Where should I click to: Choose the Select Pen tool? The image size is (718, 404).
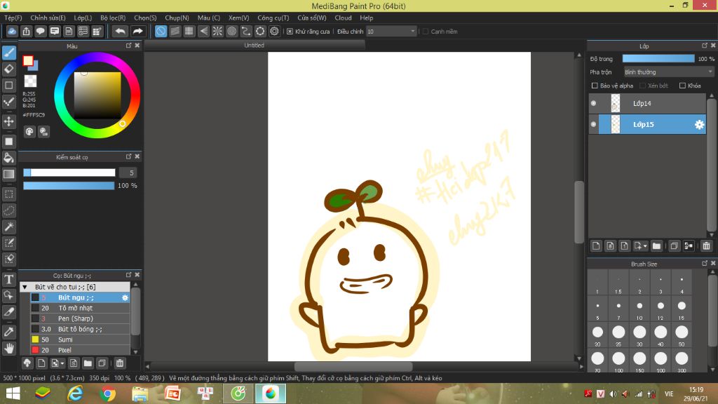pos(8,243)
